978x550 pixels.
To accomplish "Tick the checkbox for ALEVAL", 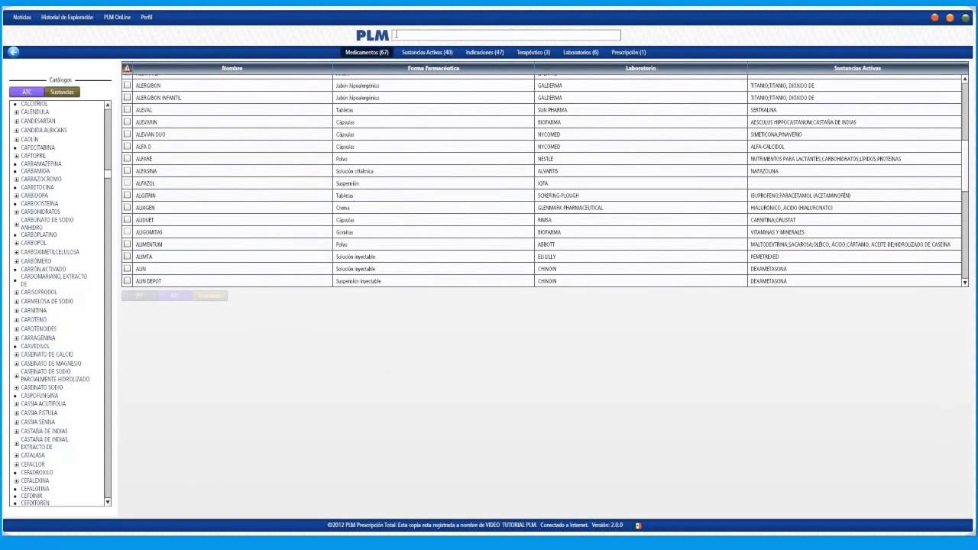I will (127, 110).
